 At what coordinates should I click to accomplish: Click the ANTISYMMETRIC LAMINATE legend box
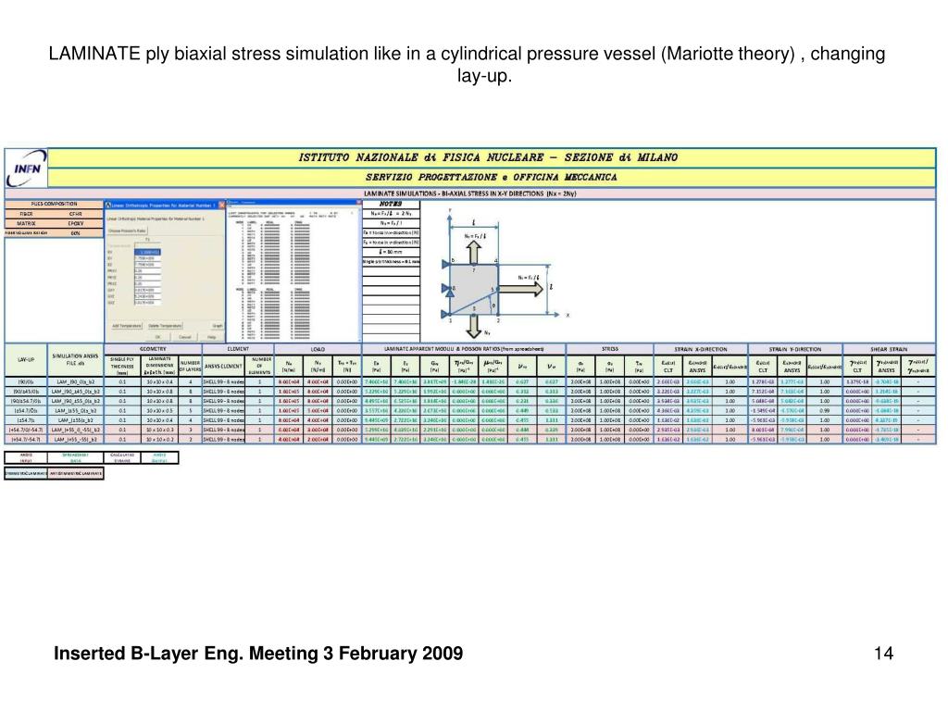pyautogui.click(x=76, y=473)
